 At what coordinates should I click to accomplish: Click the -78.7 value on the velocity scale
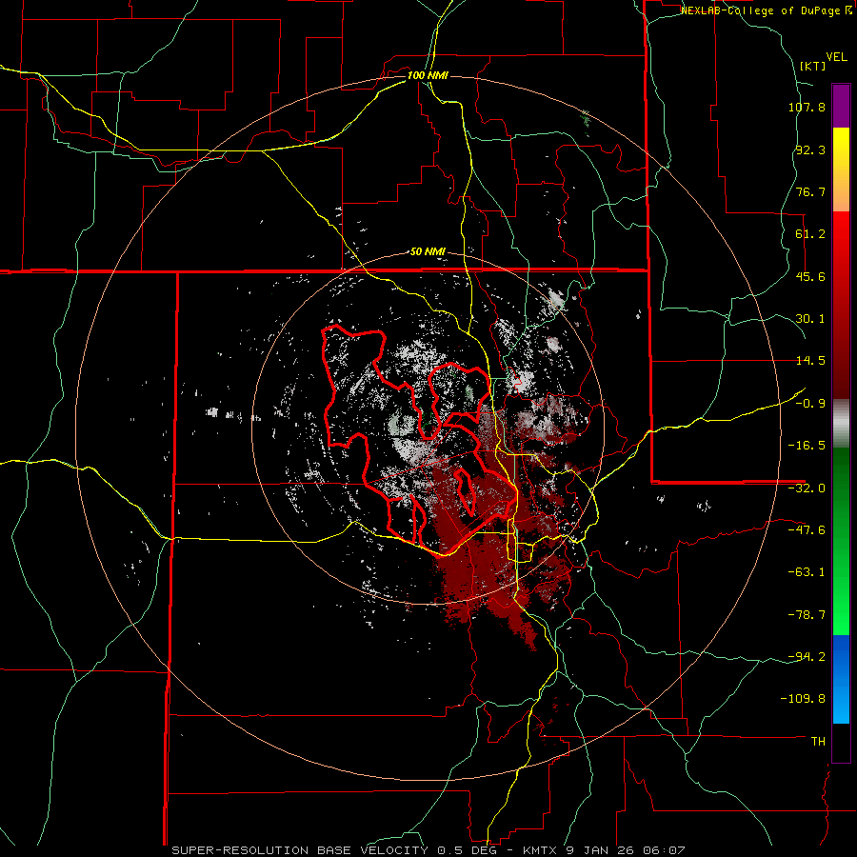(807, 615)
